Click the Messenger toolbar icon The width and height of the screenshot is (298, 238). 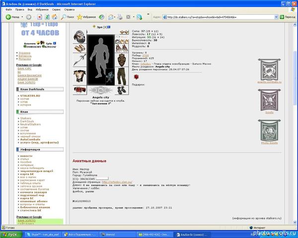coord(139,17)
